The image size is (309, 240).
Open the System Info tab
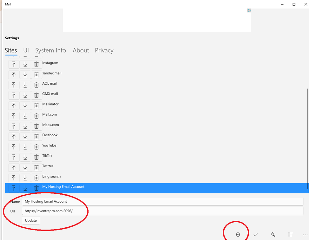coord(51,50)
